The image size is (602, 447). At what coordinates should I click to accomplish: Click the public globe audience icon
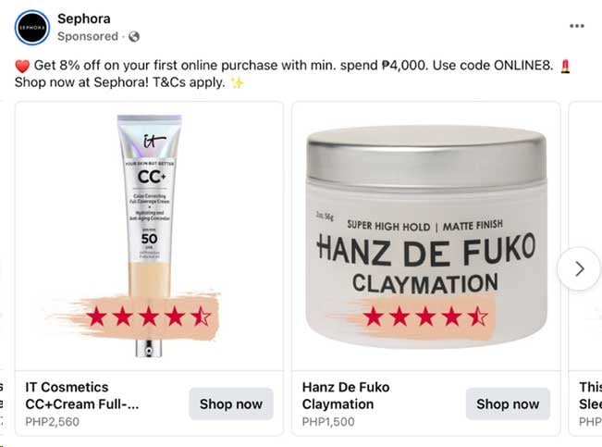tap(134, 37)
